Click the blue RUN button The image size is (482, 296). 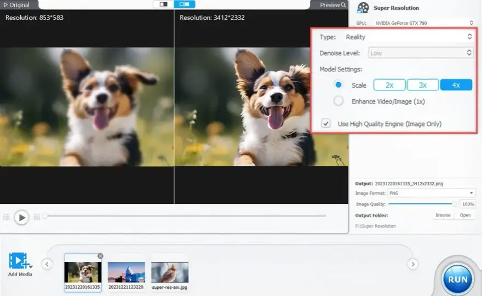click(458, 280)
